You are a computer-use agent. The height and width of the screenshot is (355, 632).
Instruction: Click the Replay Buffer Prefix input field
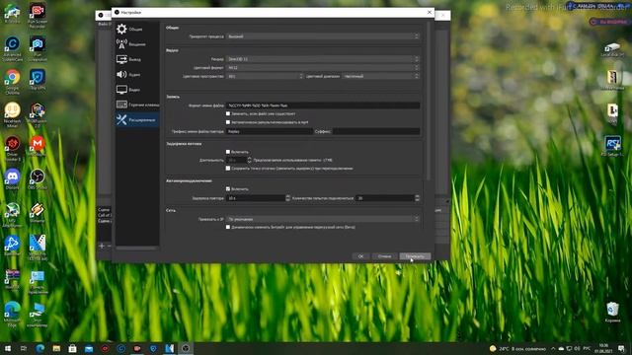tap(270, 131)
